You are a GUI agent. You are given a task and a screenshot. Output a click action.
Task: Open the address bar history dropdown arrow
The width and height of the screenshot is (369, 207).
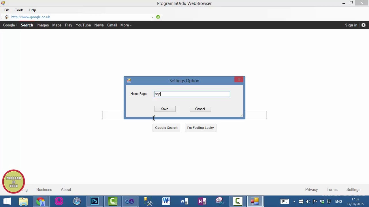tap(153, 17)
